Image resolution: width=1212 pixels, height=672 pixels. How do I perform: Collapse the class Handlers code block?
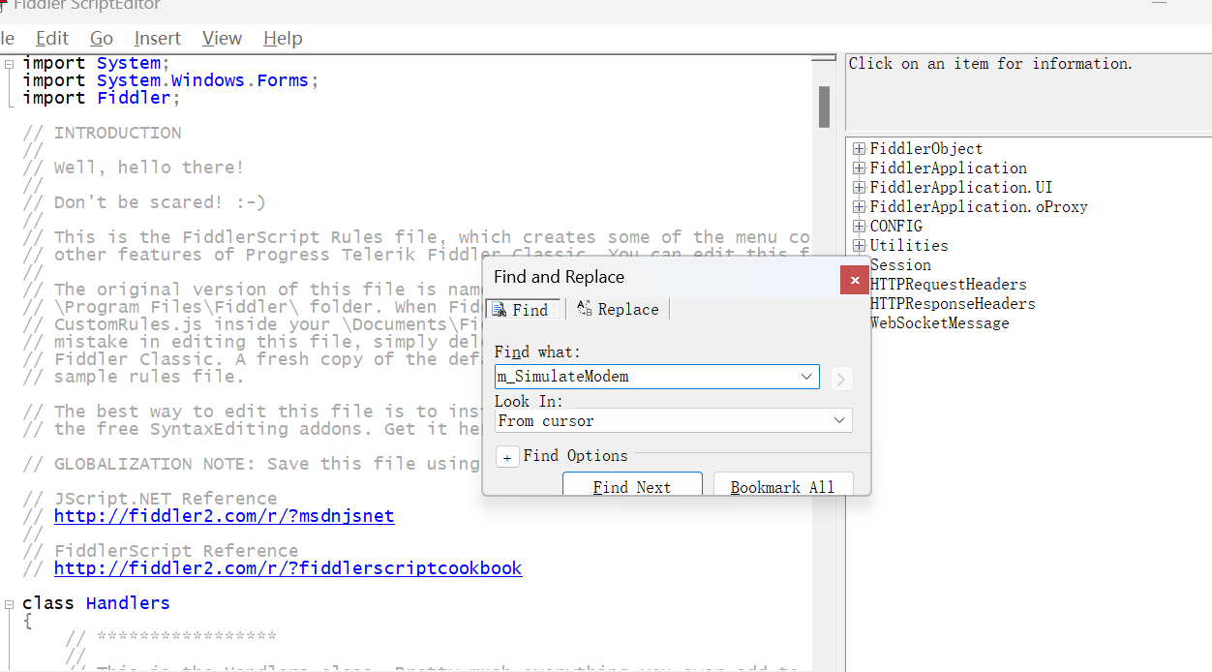click(9, 603)
